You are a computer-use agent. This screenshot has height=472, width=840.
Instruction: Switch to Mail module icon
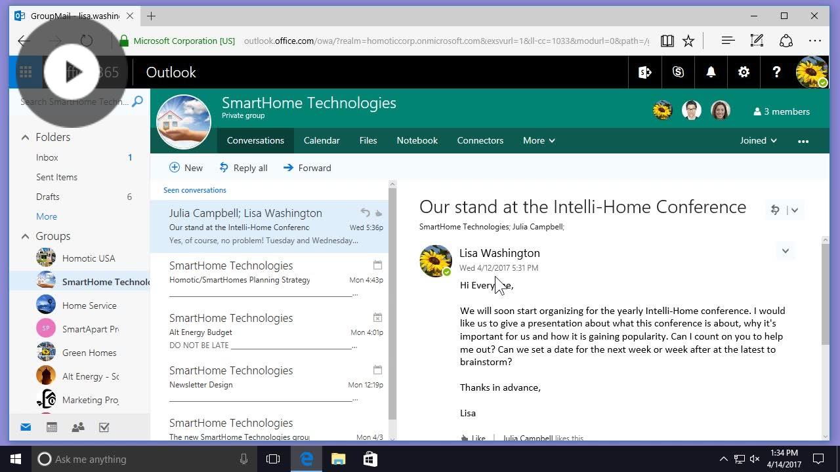click(x=26, y=427)
